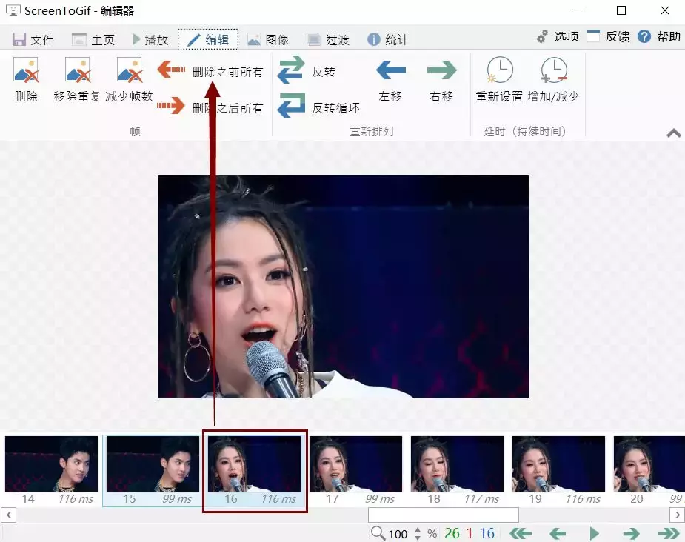Click the zoom value field showing 100
This screenshot has height=542, width=685.
(398, 534)
